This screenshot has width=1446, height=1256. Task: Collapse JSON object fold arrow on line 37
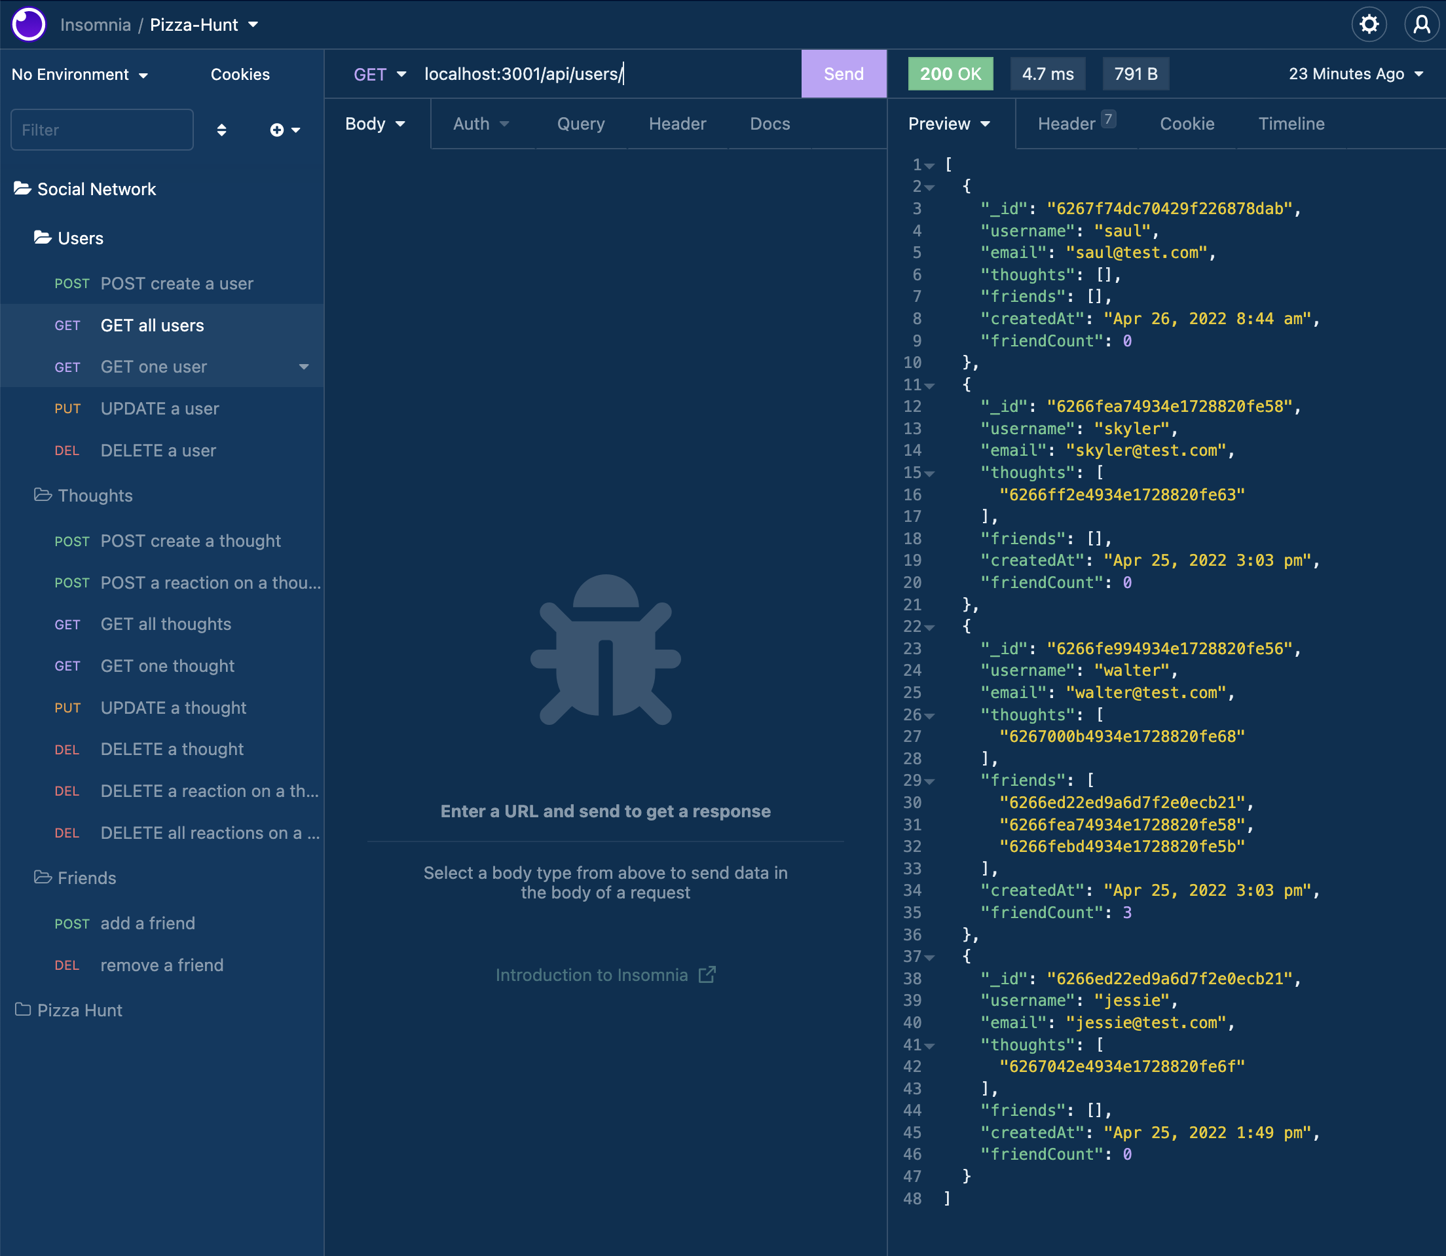[x=929, y=957]
